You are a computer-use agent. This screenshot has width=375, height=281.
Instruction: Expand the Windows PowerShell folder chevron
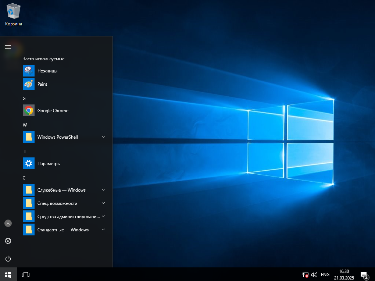click(x=103, y=137)
